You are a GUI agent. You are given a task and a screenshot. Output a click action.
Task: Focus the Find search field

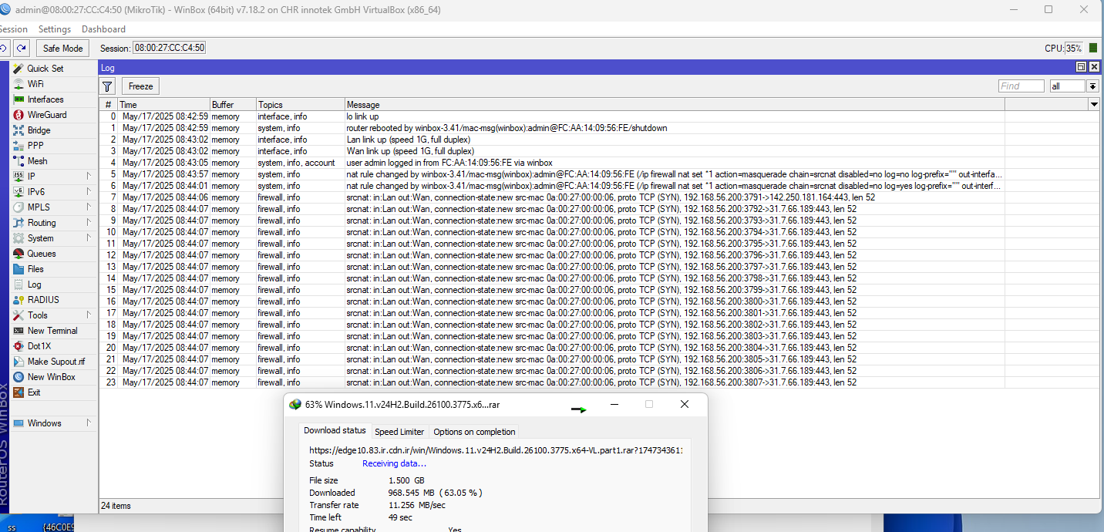(x=1021, y=86)
